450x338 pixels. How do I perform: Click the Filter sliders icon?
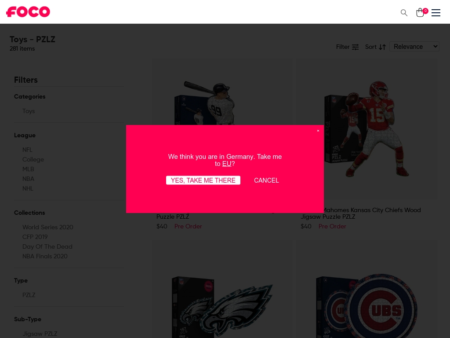[355, 47]
